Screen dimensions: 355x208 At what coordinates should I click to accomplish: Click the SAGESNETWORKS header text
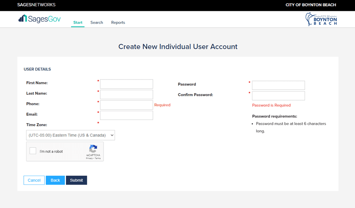pos(36,5)
